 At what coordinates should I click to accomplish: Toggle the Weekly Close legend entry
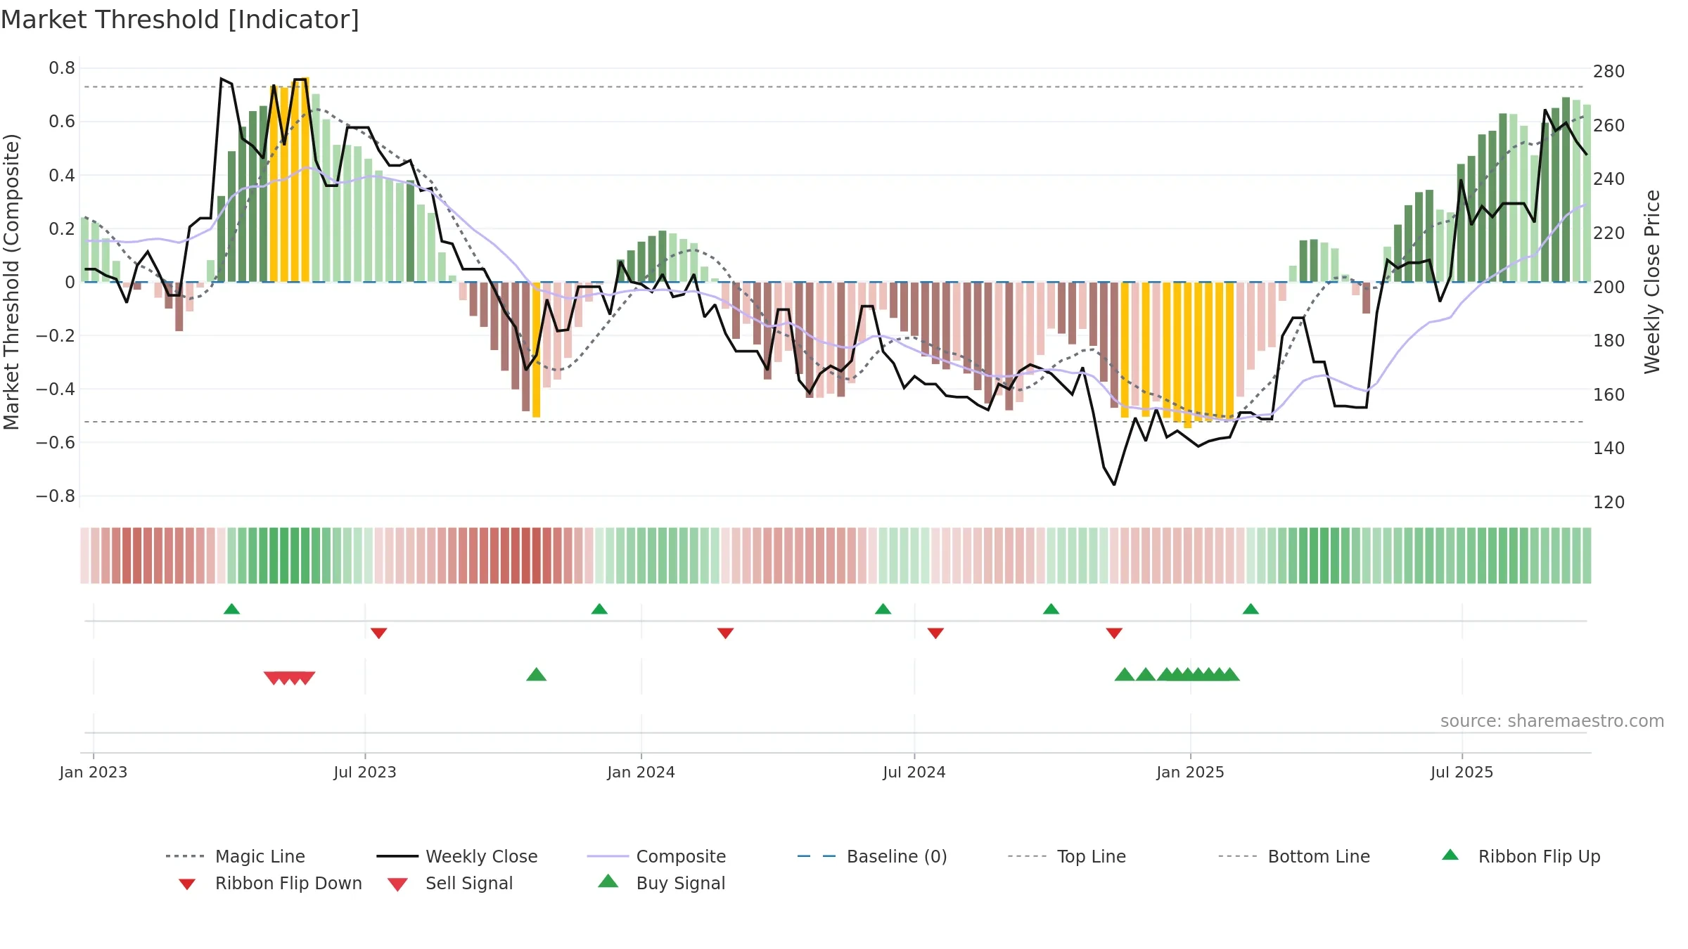(457, 856)
